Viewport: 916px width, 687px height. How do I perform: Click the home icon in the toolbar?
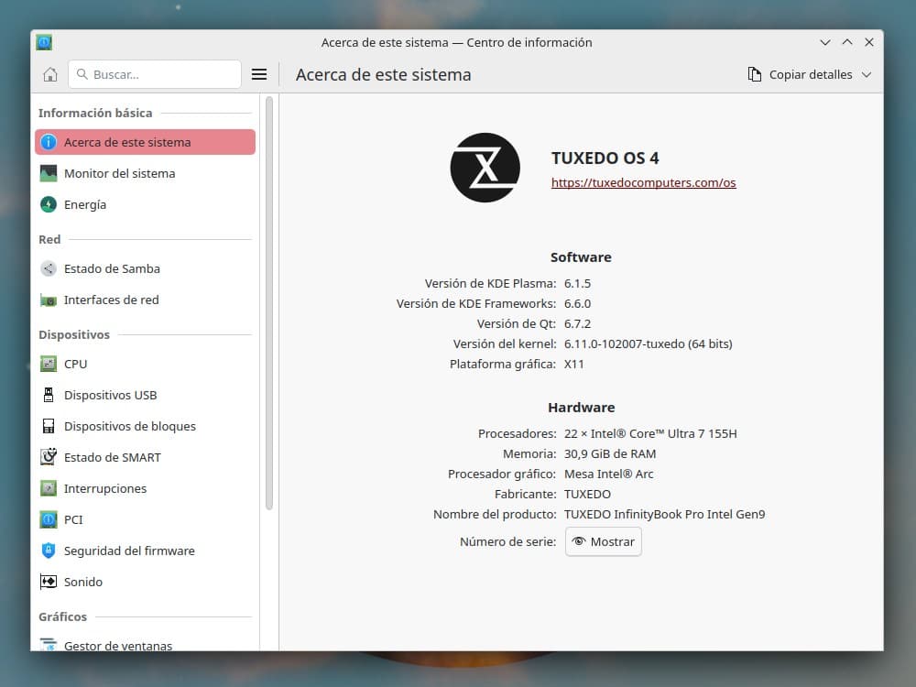click(x=50, y=75)
